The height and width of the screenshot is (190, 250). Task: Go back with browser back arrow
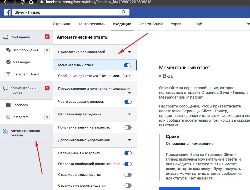coord(6,2)
